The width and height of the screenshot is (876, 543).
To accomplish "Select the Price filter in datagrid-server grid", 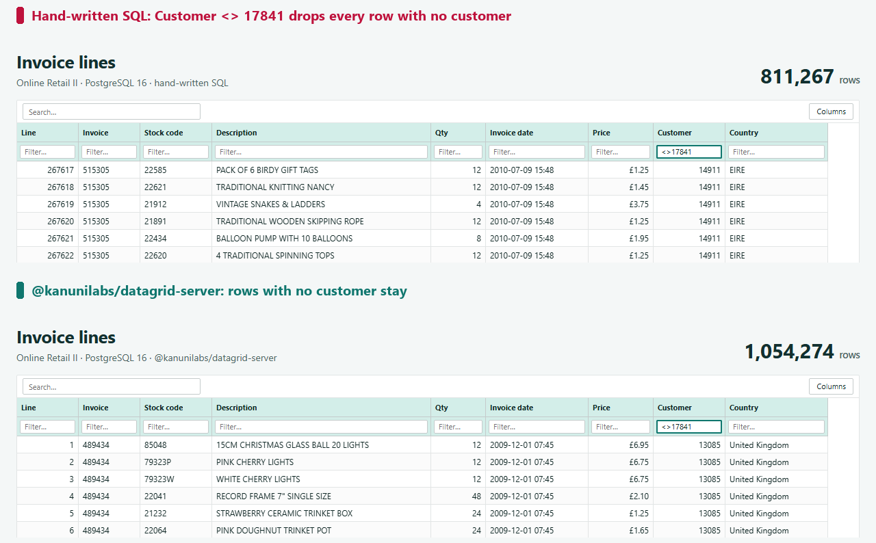I will click(621, 427).
